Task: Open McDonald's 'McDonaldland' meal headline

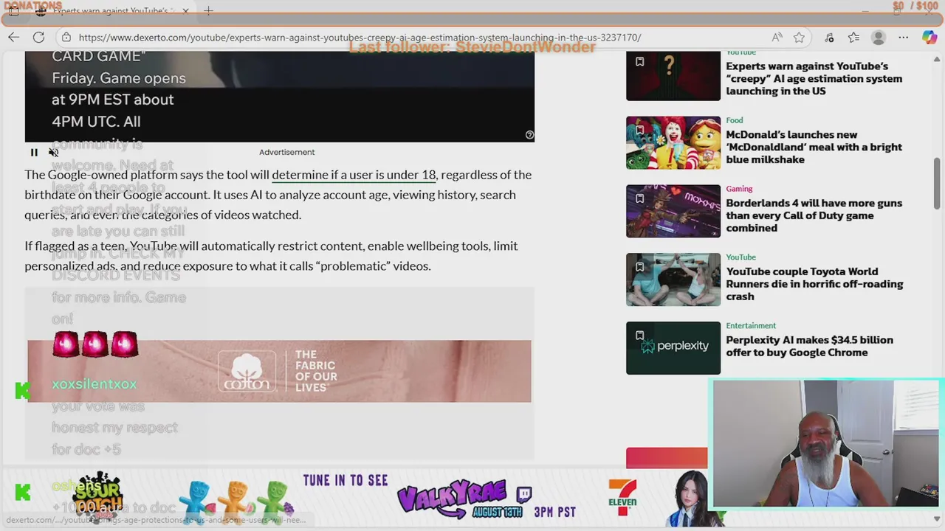Action: [814, 147]
